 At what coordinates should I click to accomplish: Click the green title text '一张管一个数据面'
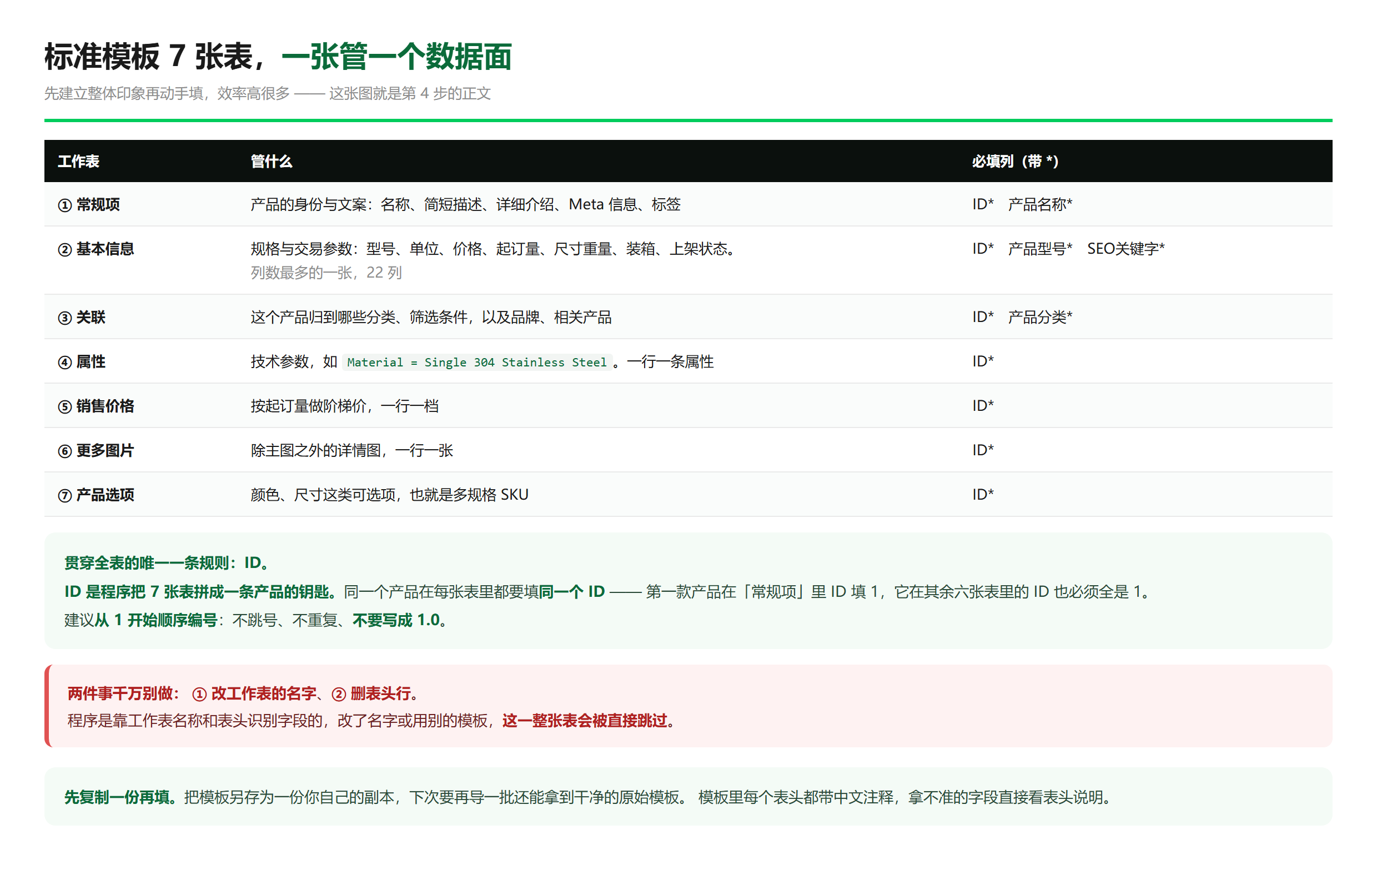click(396, 56)
